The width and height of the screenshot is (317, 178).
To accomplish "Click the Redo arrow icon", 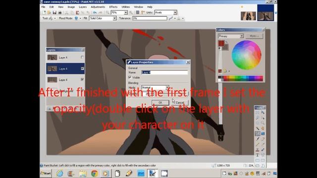I will pos(100,12).
